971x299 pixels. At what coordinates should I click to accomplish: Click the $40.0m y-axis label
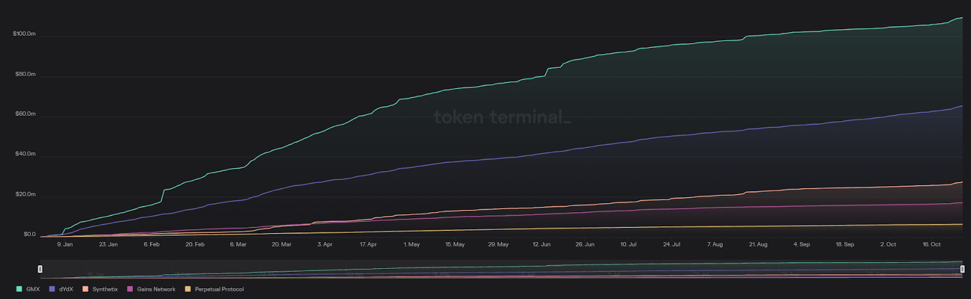(25, 154)
